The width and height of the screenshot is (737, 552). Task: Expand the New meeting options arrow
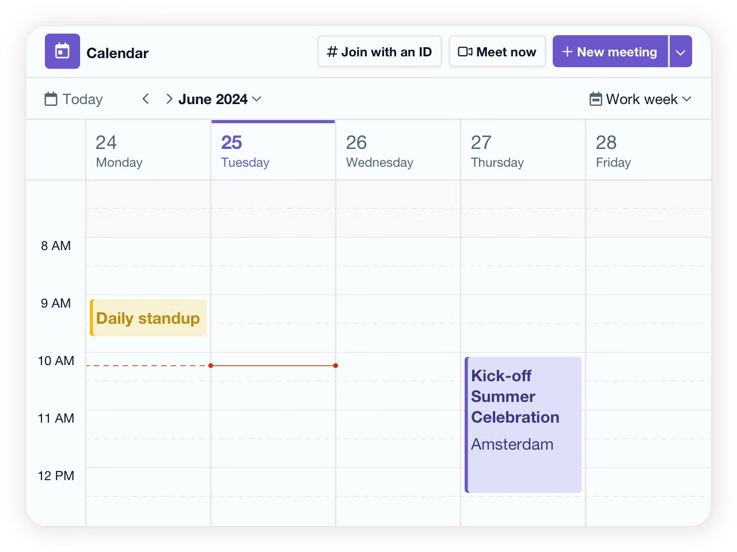tap(681, 52)
